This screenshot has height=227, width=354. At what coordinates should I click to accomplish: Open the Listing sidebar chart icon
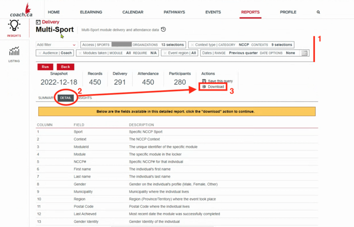[14, 51]
